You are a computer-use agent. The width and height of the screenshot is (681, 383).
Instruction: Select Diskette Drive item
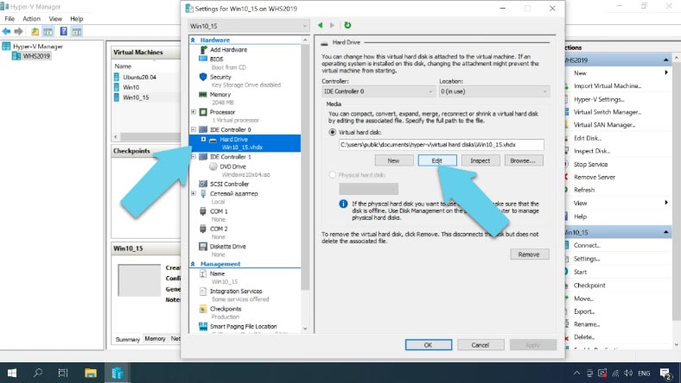(228, 247)
